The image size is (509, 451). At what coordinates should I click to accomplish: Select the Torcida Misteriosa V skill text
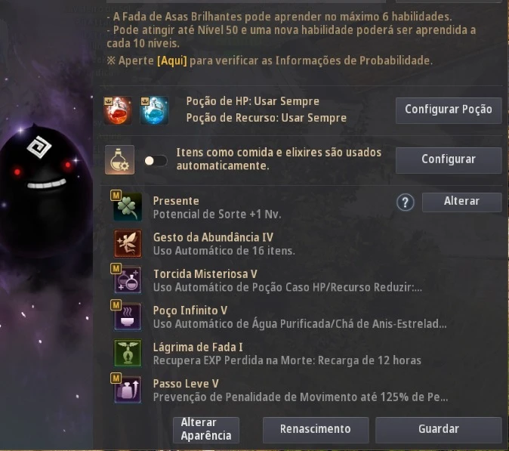205,274
